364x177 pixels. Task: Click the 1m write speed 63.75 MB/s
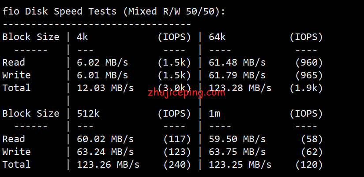(x=237, y=152)
